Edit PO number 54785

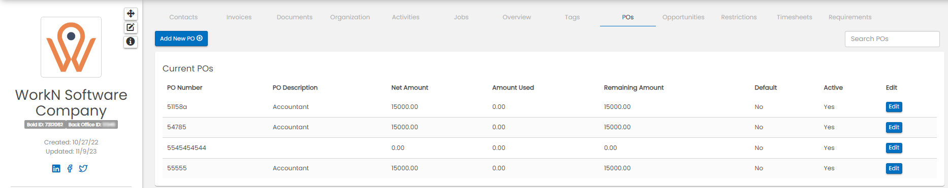coord(894,127)
